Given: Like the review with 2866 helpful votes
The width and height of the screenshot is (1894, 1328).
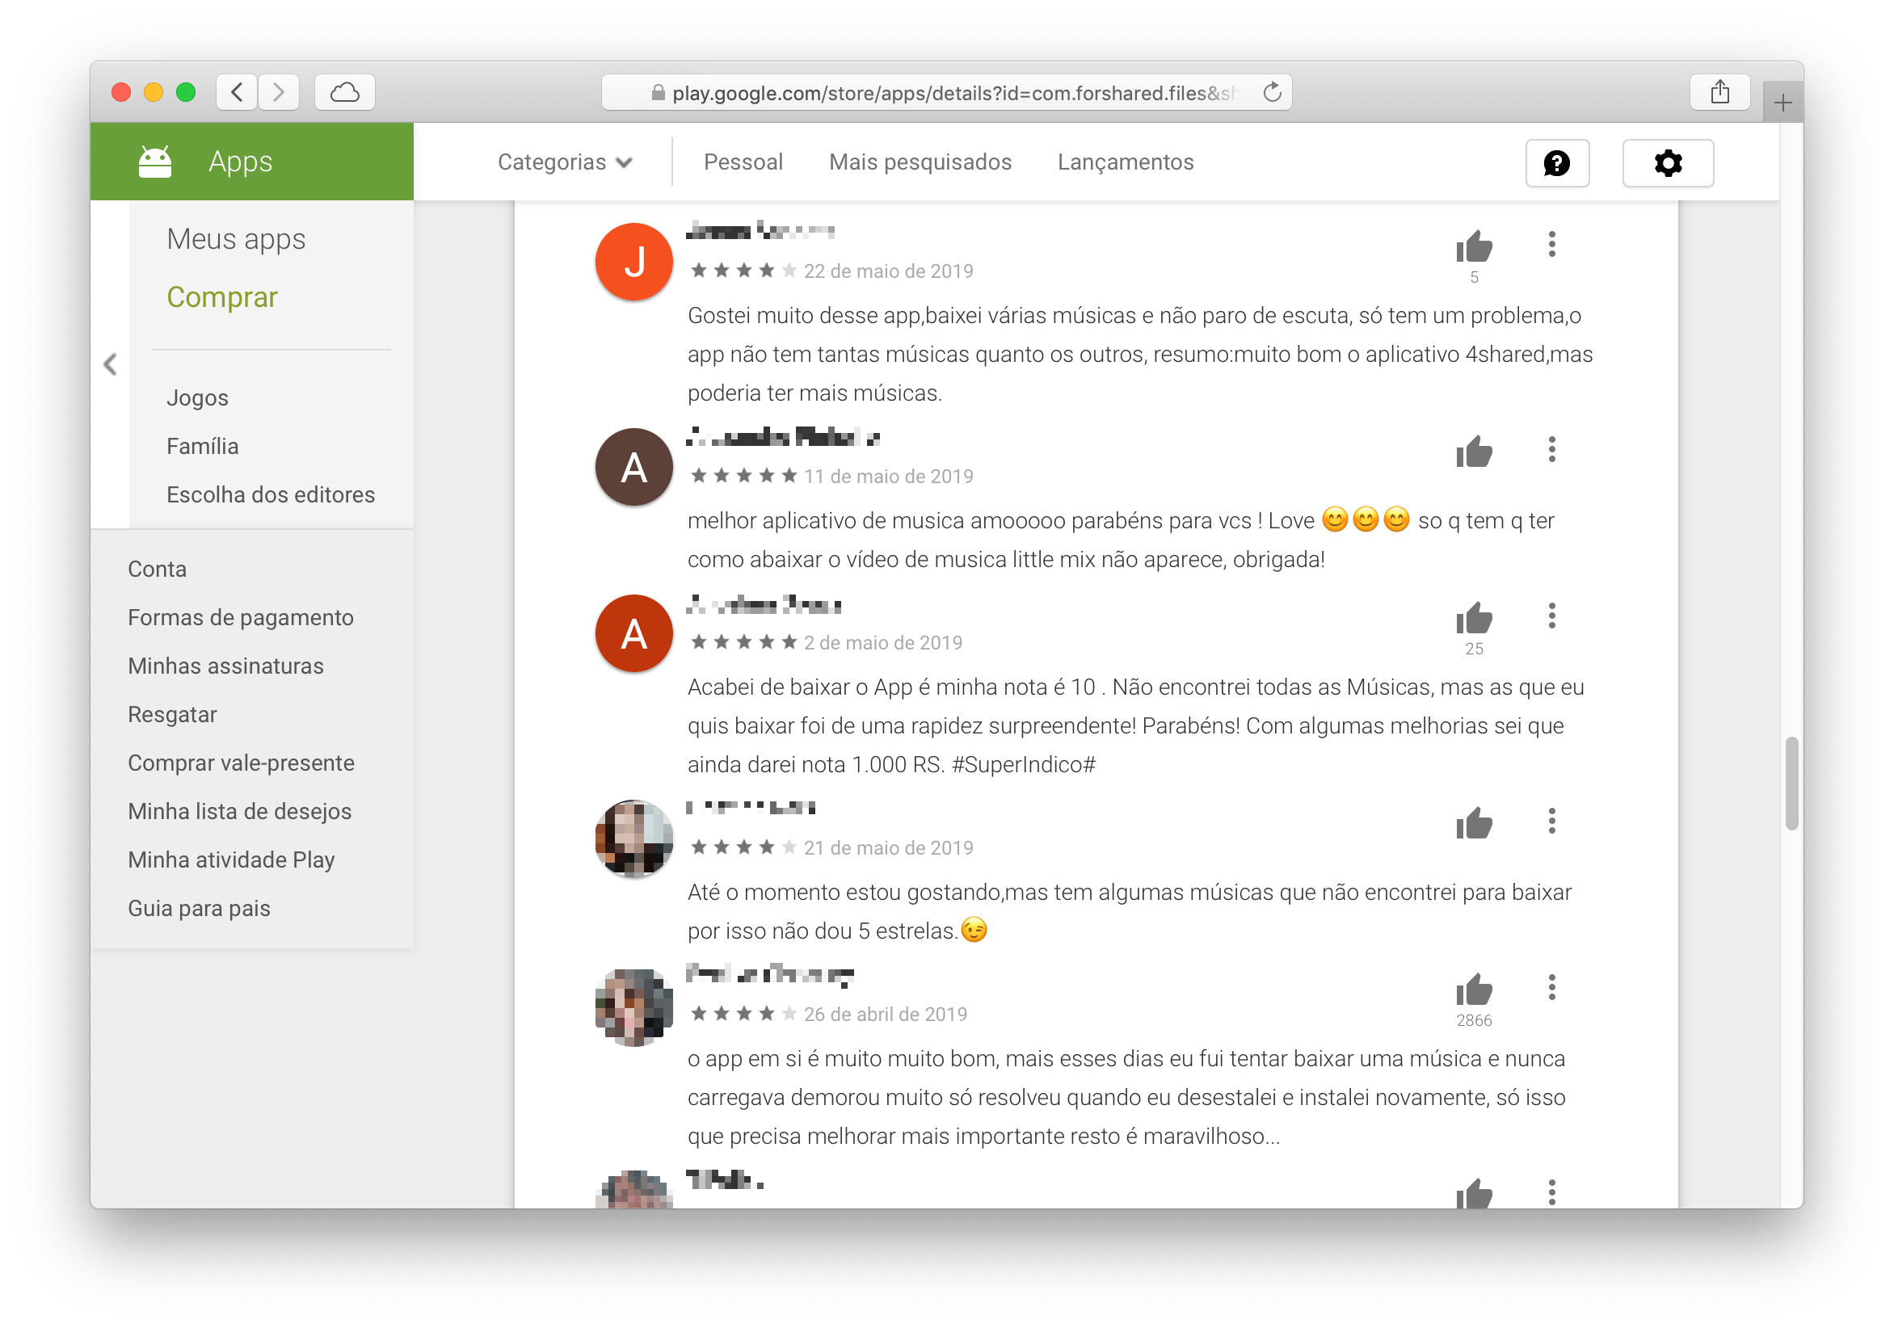Looking at the screenshot, I should point(1473,989).
